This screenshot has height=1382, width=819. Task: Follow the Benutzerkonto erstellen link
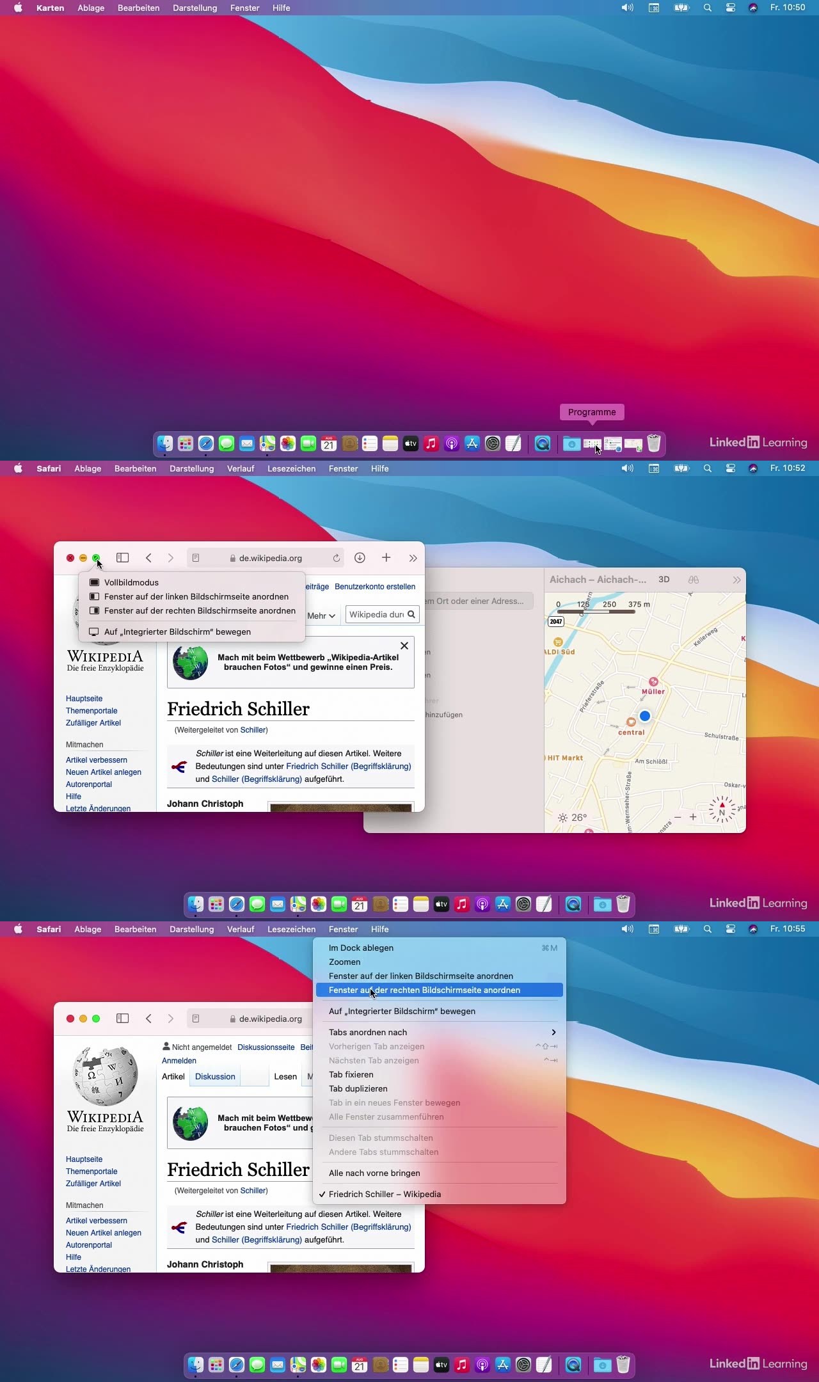[x=375, y=586]
